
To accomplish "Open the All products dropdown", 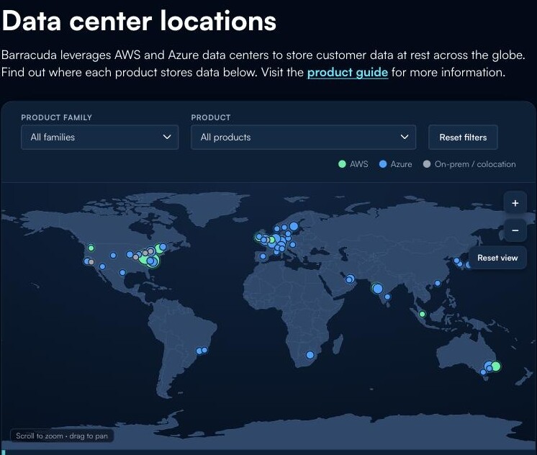I will pos(304,137).
